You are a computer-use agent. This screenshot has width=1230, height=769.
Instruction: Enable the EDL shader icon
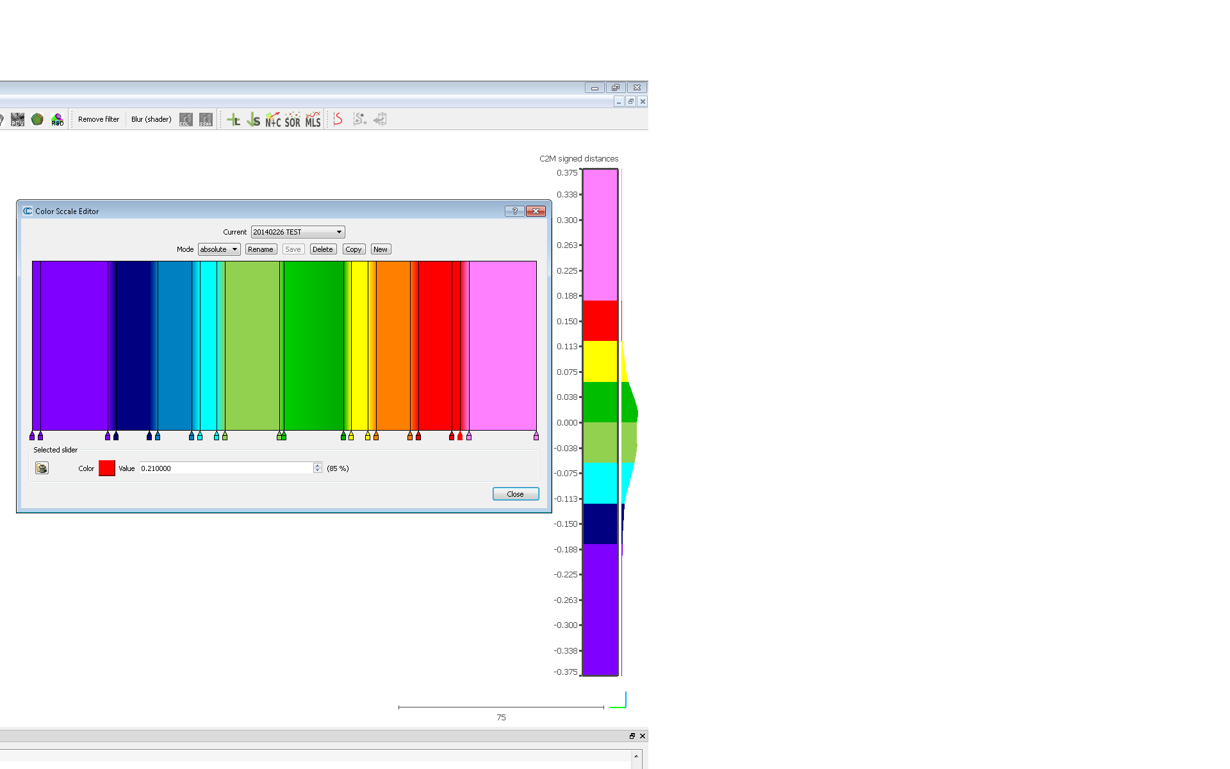186,119
